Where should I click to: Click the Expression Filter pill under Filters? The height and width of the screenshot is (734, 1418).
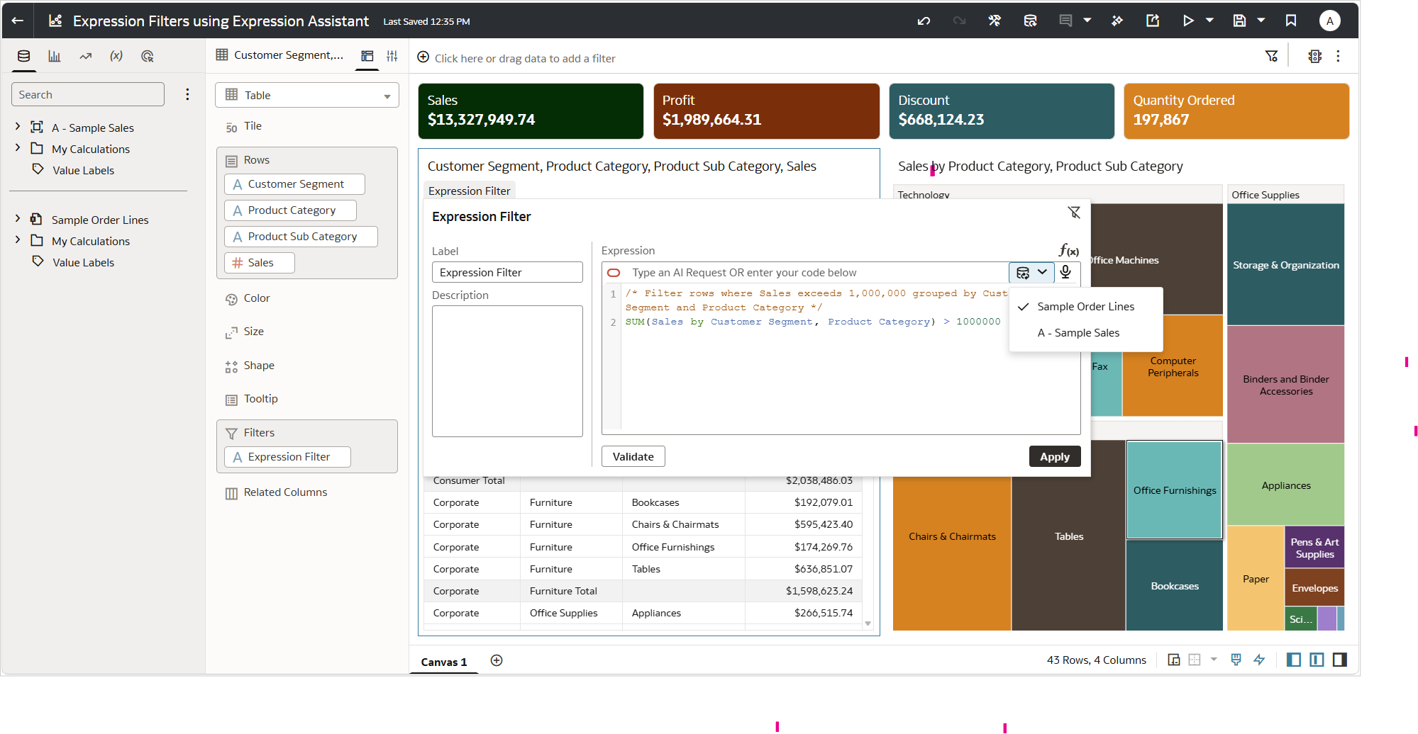[x=287, y=456]
